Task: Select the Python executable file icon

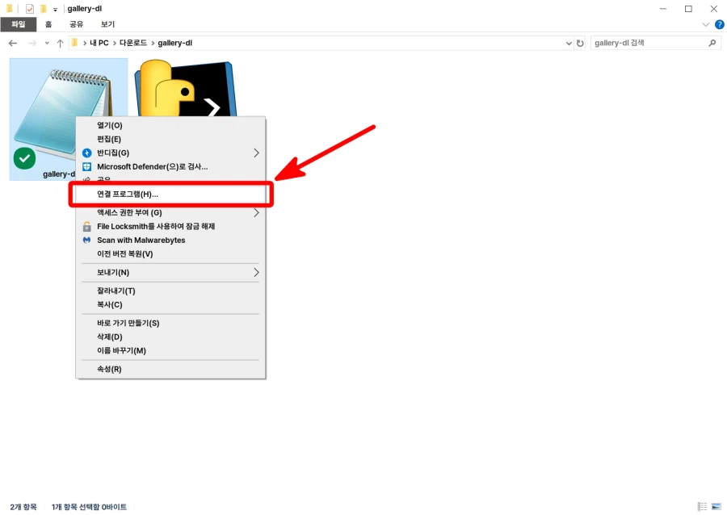Action: coord(186,88)
